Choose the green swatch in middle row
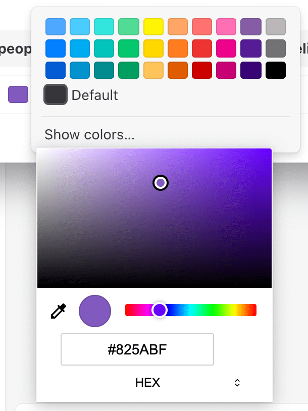The width and height of the screenshot is (308, 411). point(129,48)
